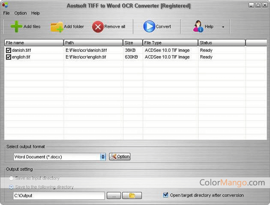Click the Option button beside format

(x=120, y=157)
